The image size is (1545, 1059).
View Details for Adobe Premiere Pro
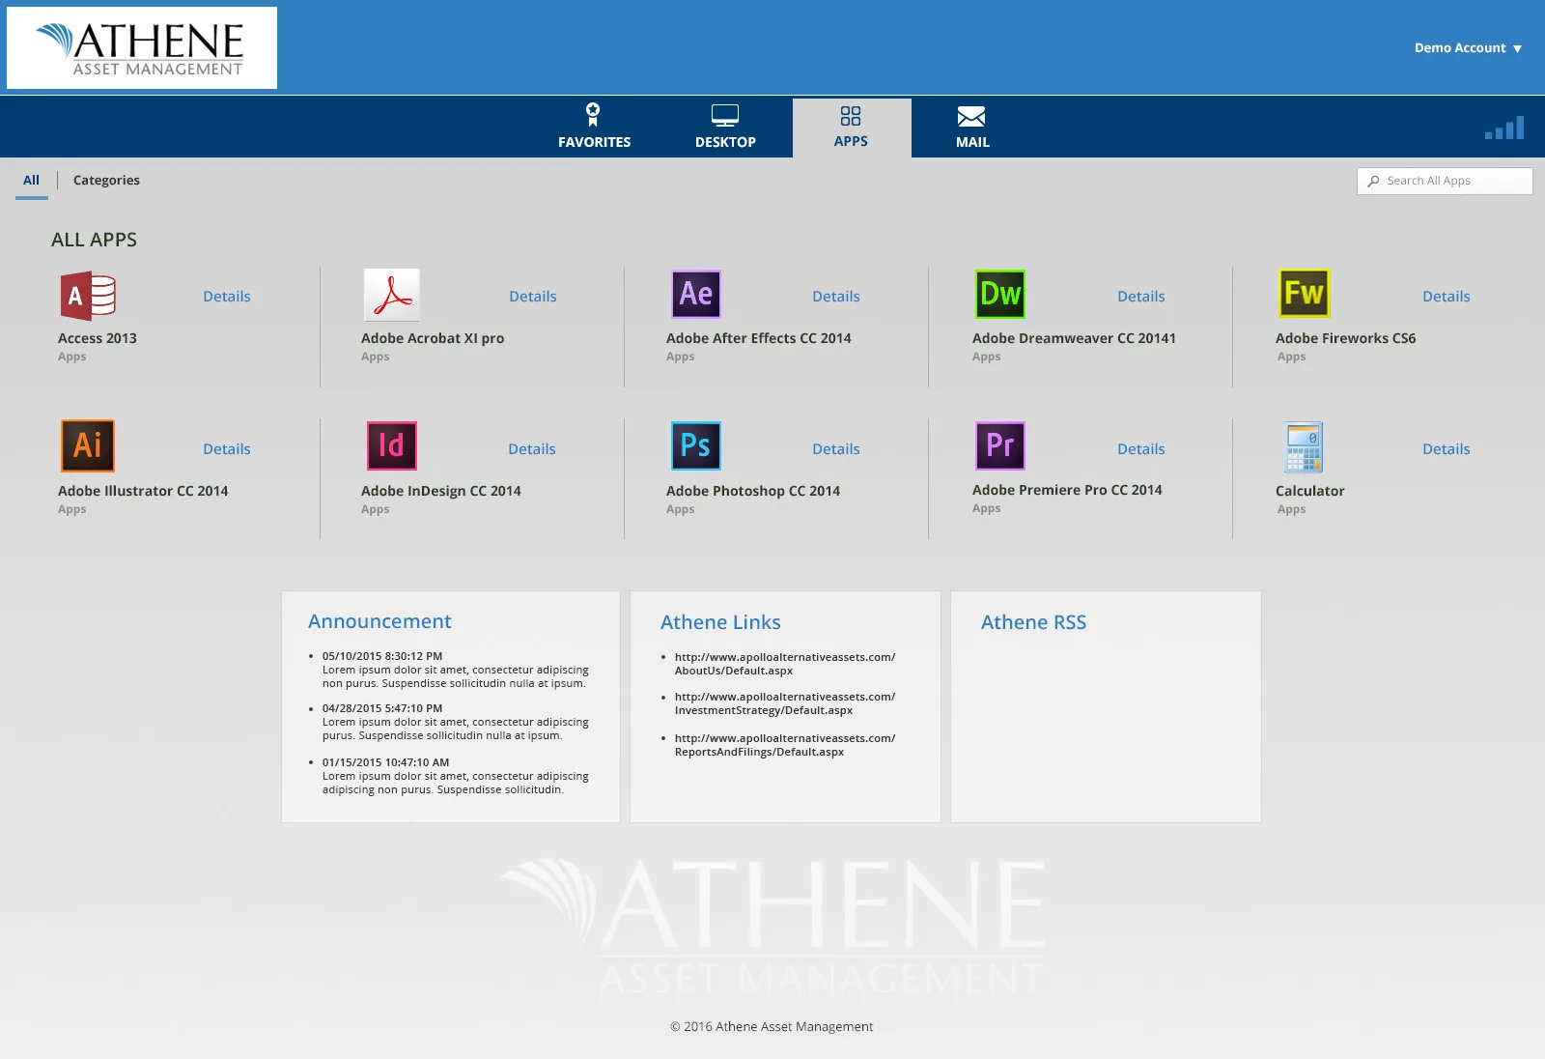[1141, 449]
